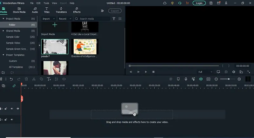Save project with the floppy disk icon
This screenshot has height=138, width=254.
click(211, 3)
